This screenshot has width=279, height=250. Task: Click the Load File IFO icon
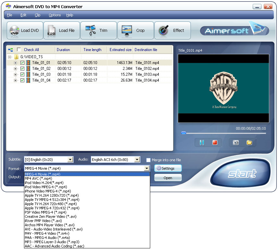tap(52, 30)
